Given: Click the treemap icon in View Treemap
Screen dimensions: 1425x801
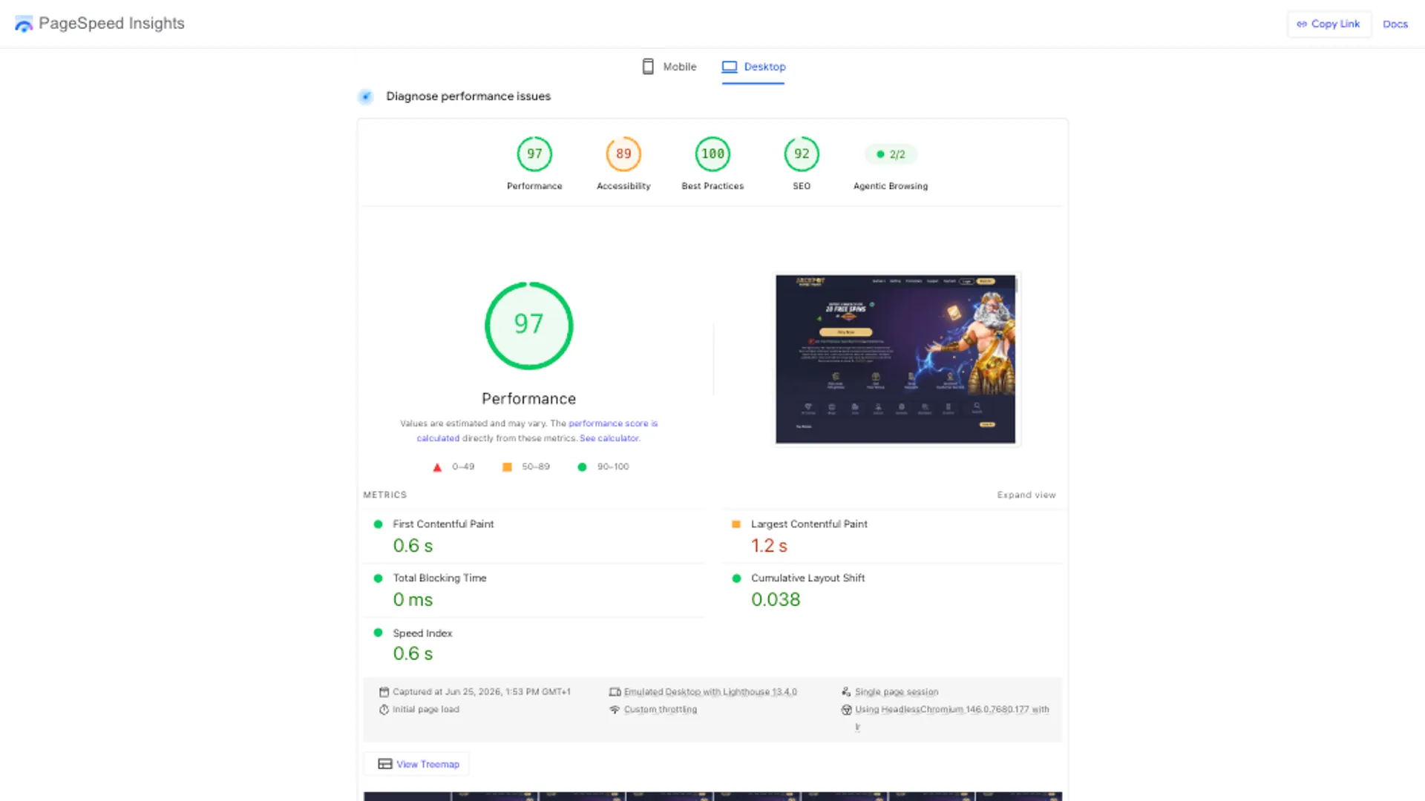Looking at the screenshot, I should tap(384, 764).
